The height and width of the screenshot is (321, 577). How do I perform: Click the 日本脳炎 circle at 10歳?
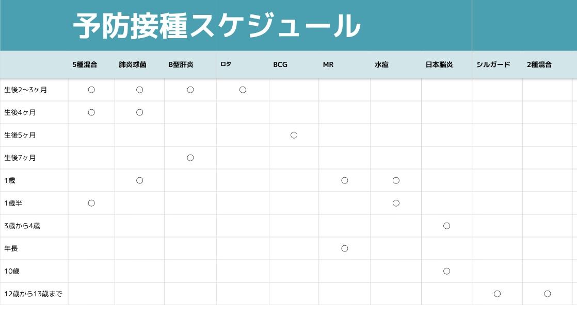pyautogui.click(x=447, y=272)
